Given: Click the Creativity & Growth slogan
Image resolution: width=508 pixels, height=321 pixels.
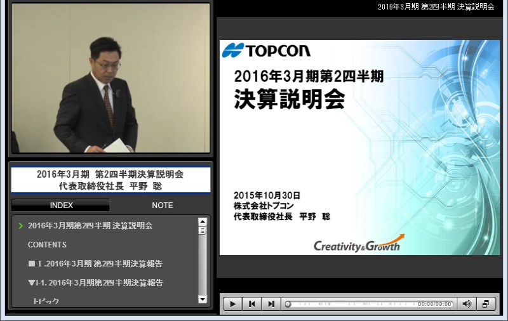Looking at the screenshot, I should (x=359, y=244).
